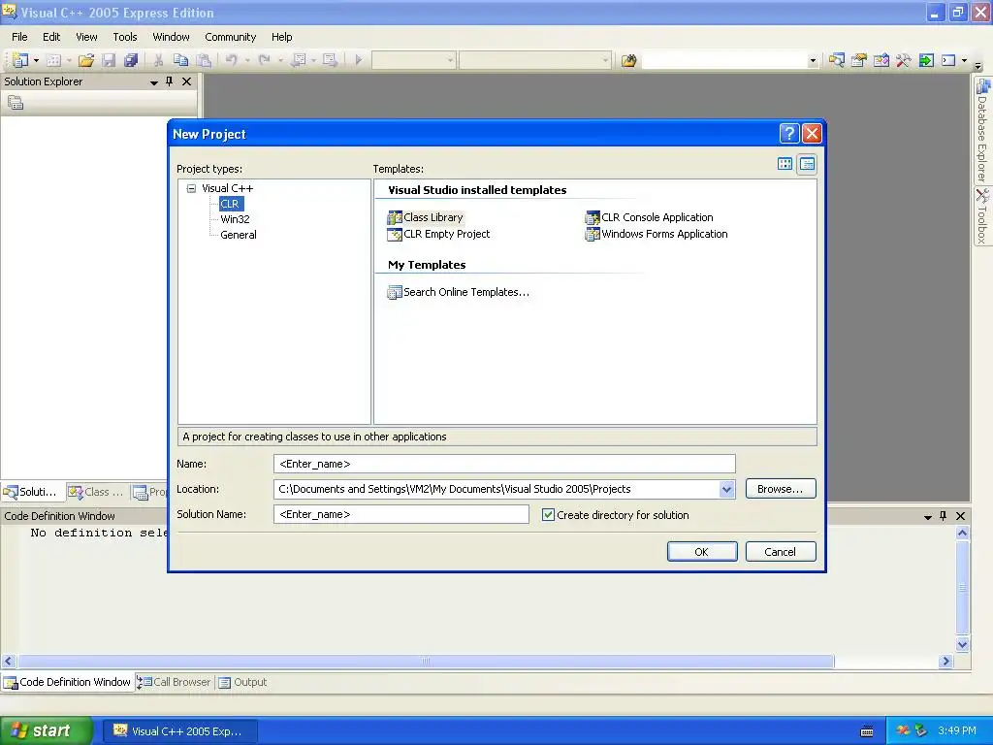Click the horizontal scrollbar in Code Definition Window
Screen dimensions: 993x745
(426, 662)
